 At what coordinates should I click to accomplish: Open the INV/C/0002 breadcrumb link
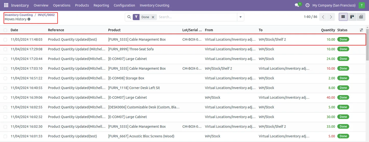tap(46, 15)
